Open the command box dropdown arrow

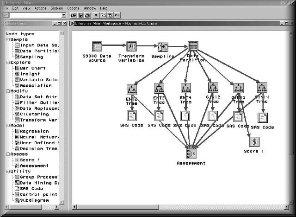(64, 15)
